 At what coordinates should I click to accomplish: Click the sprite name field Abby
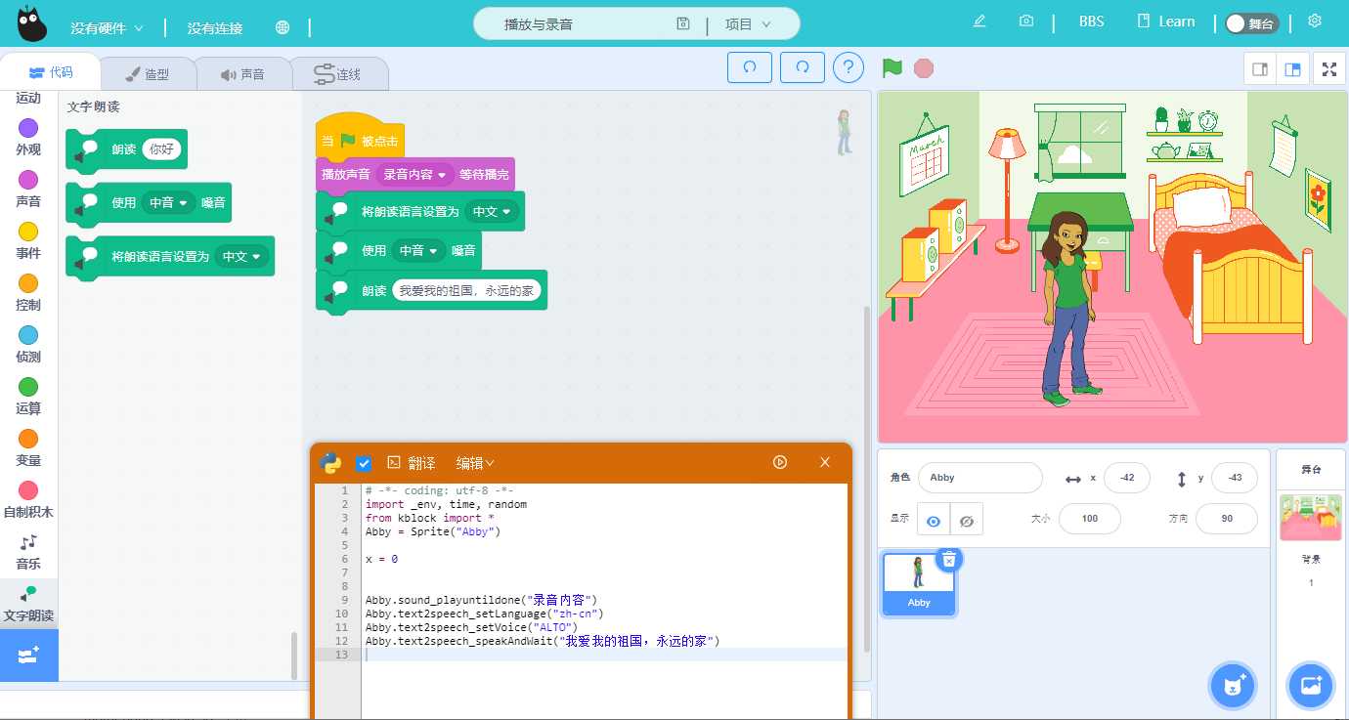980,478
